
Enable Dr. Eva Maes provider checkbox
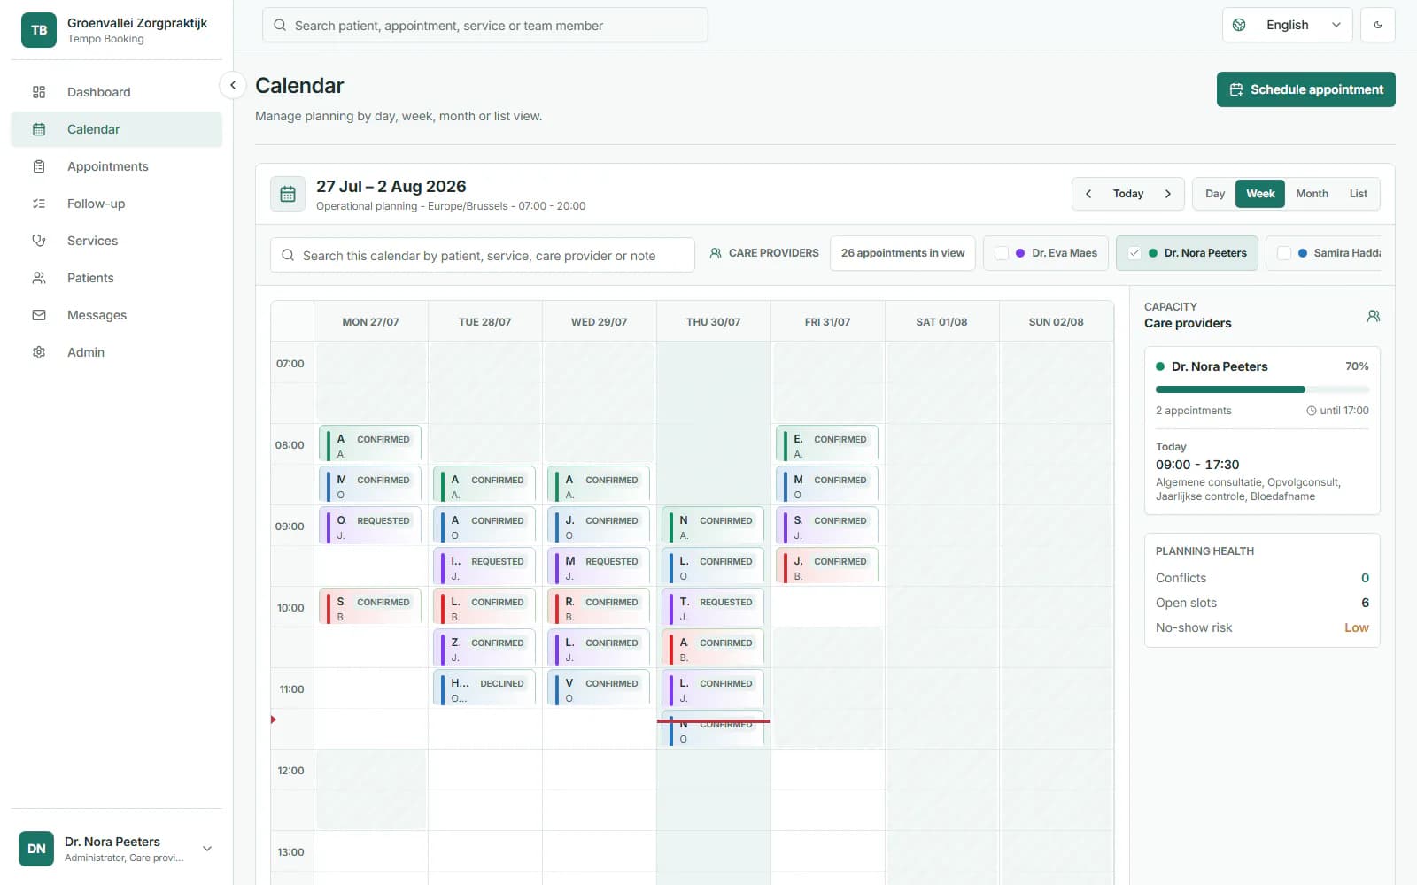coord(1002,253)
